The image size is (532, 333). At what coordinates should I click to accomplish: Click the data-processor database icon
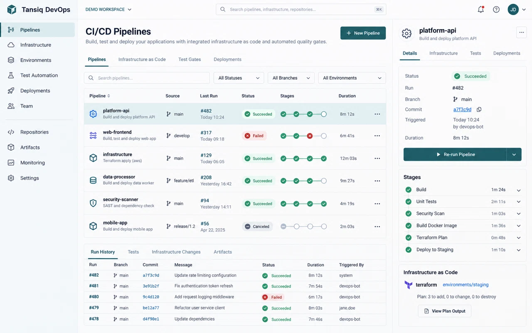pos(93,180)
